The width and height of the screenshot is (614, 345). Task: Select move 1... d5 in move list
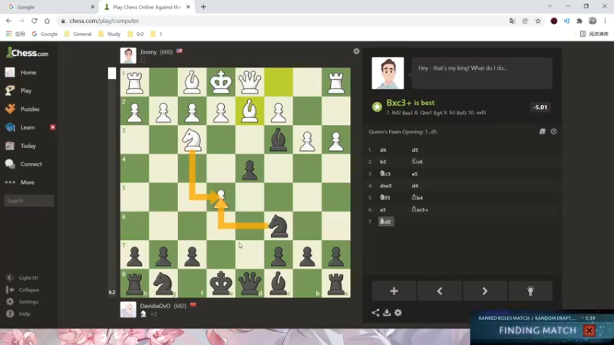point(415,149)
